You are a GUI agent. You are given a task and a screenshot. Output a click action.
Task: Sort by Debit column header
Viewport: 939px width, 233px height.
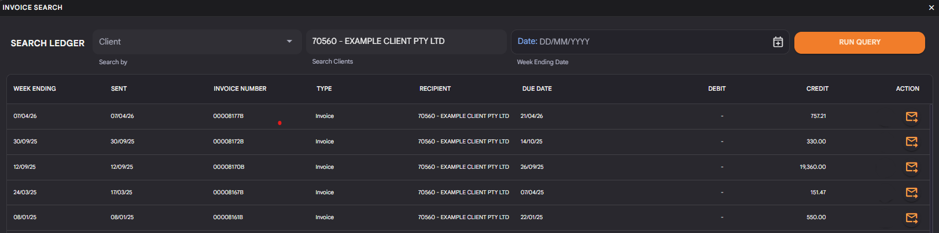717,88
